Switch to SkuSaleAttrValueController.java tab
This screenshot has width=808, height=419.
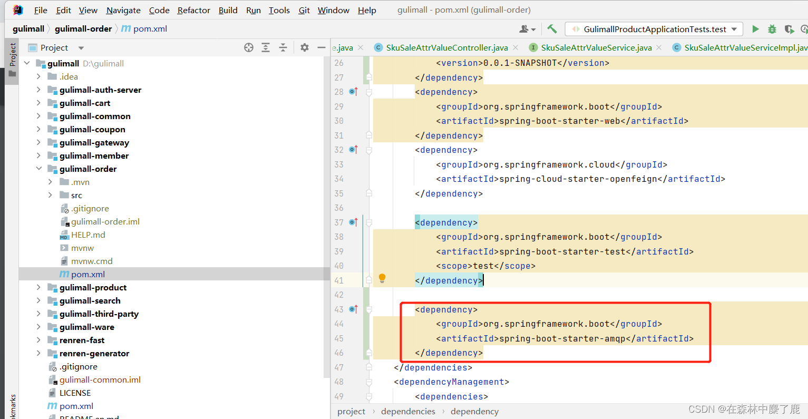447,47
